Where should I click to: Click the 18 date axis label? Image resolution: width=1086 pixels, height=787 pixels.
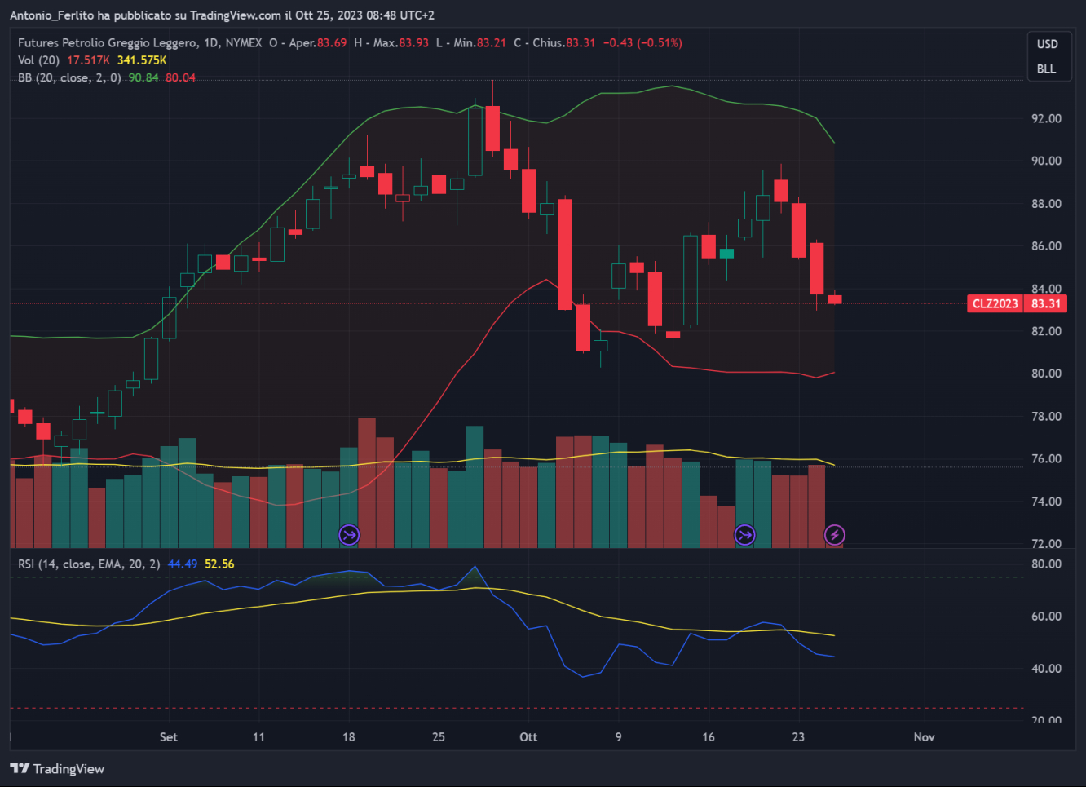pyautogui.click(x=349, y=737)
